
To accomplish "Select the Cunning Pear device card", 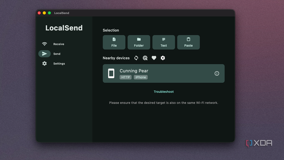I will 164,74.
